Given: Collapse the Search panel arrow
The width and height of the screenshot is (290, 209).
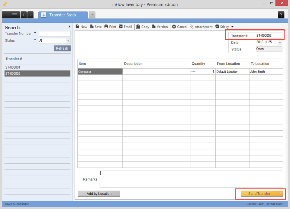Looking at the screenshot, I should pos(69,27).
